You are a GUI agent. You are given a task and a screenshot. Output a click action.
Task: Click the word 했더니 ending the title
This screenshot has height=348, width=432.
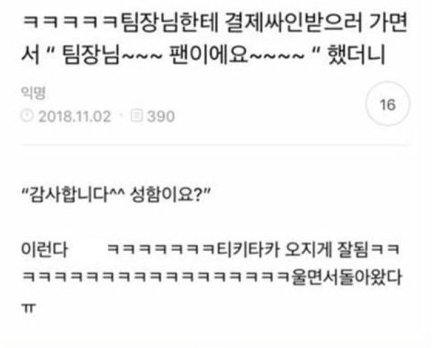pos(357,55)
